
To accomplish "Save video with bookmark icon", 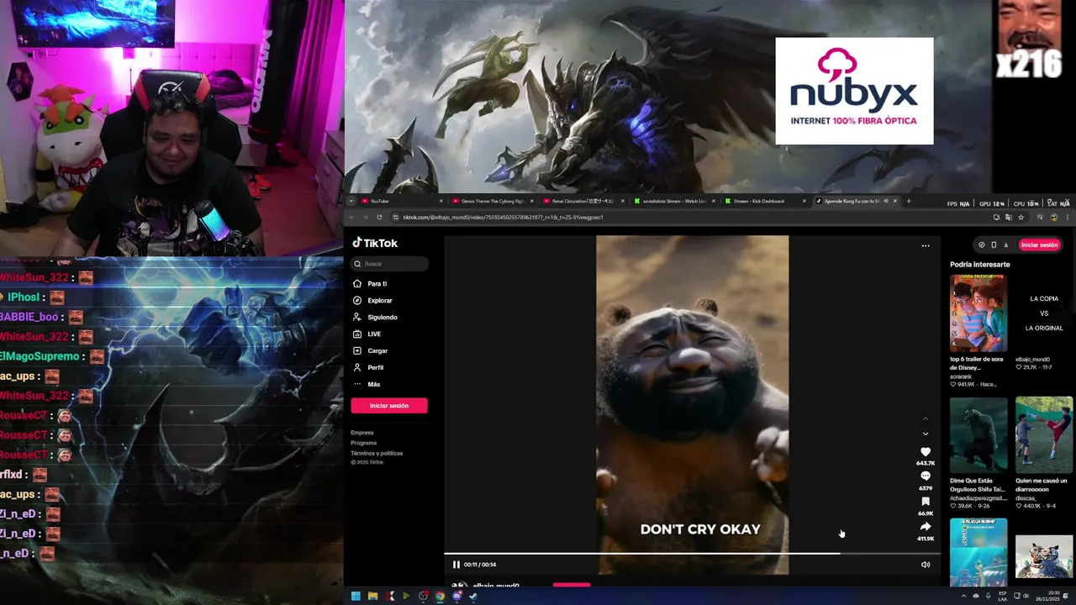I will tap(926, 502).
